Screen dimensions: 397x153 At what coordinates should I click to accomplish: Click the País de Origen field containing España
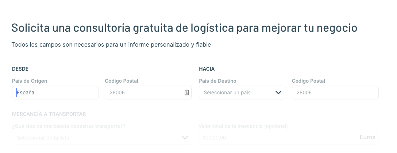coord(55,93)
